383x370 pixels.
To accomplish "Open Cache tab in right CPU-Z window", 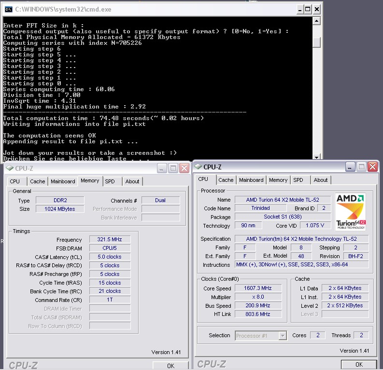I will [226, 180].
